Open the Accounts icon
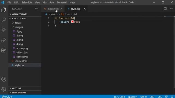 click(x=4, y=79)
